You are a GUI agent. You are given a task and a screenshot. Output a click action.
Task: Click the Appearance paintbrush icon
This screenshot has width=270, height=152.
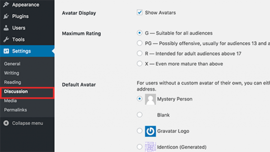click(x=6, y=4)
